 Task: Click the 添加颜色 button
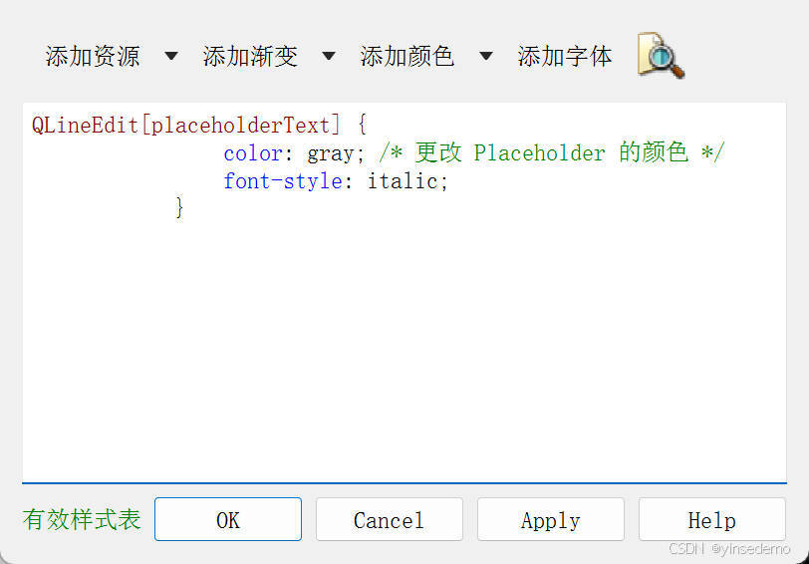407,56
